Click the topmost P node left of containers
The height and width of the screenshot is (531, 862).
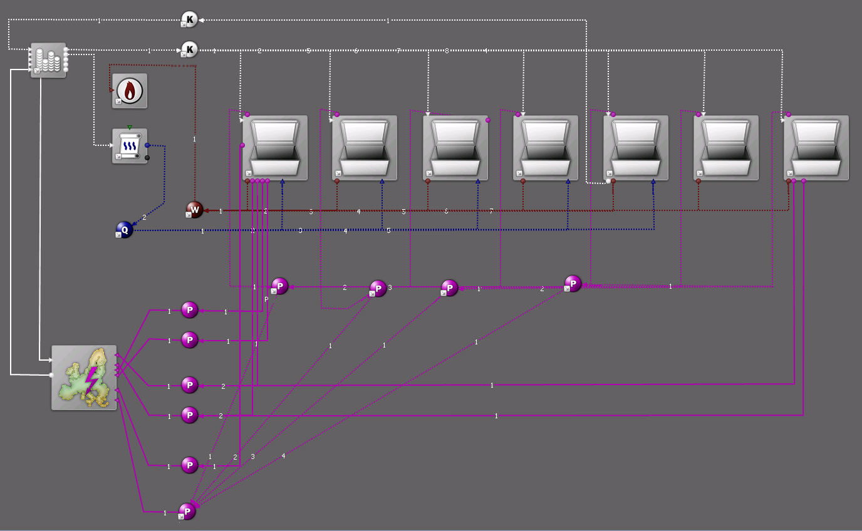(x=190, y=309)
